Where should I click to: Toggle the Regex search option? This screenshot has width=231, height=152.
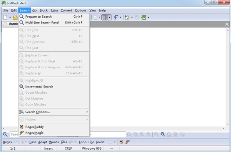(7, 142)
